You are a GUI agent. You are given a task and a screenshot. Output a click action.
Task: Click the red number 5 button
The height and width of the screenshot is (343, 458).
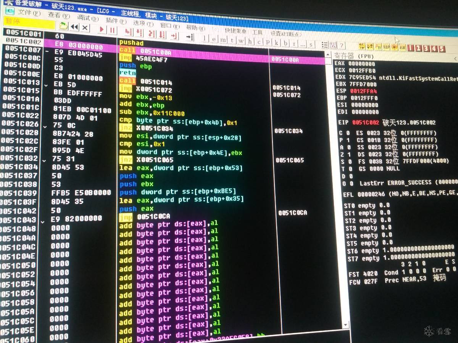point(442,49)
